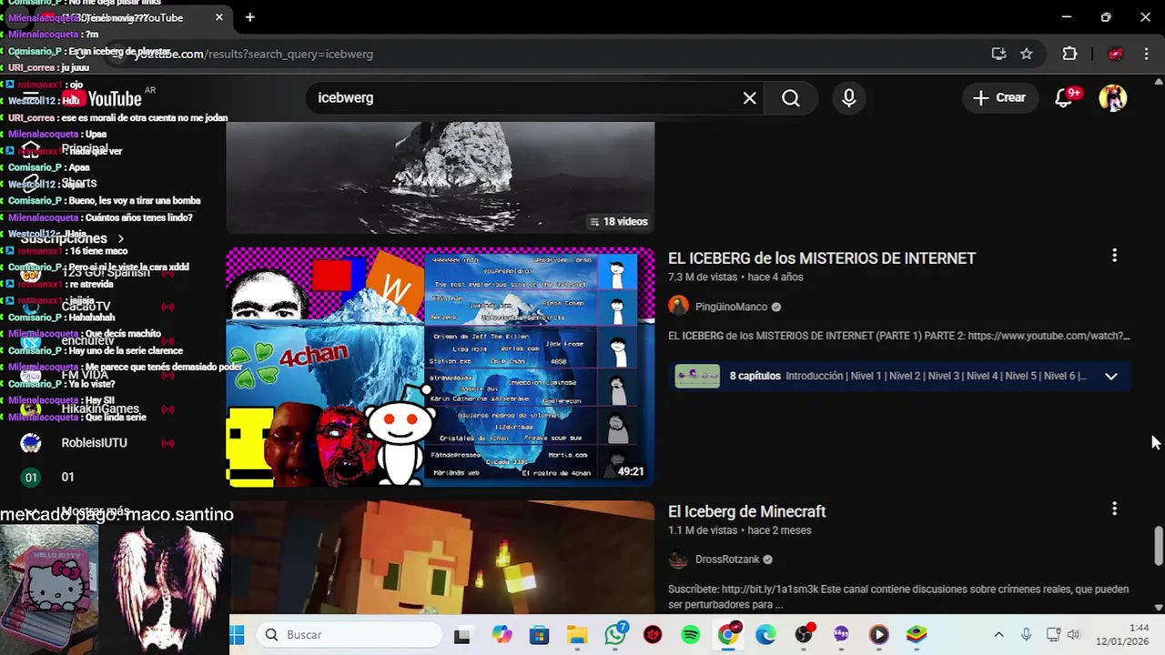Visit DrossRotzank channel
Image resolution: width=1165 pixels, height=655 pixels.
coord(726,559)
